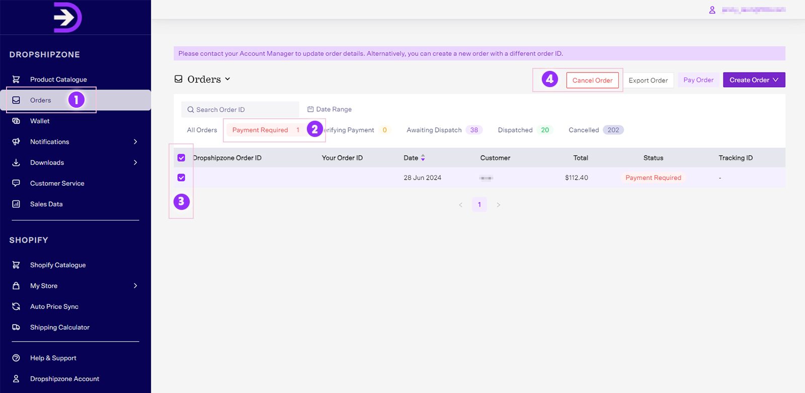Click the Dropshipzone arrow logo
805x393 pixels.
[68, 18]
